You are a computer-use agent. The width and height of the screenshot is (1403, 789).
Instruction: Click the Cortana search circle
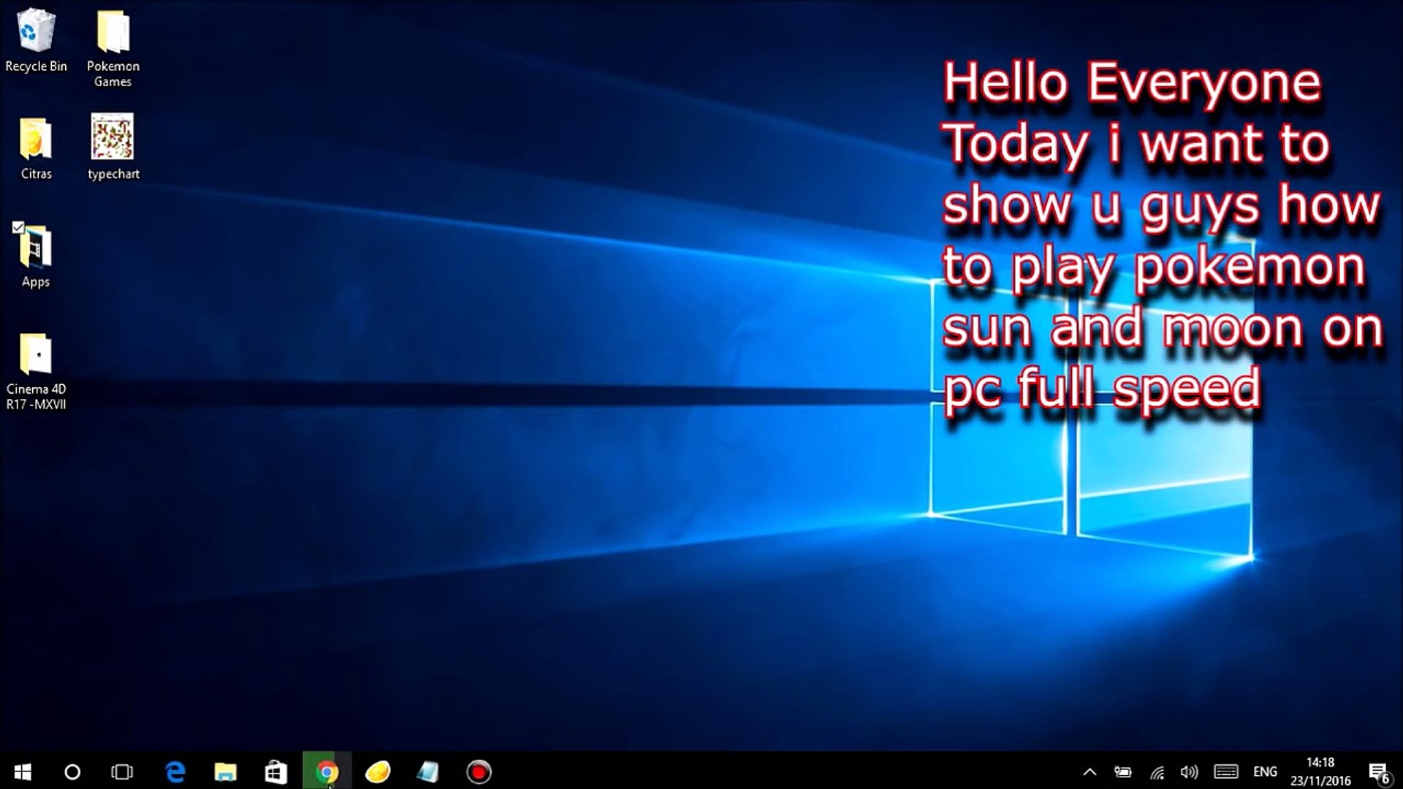72,771
